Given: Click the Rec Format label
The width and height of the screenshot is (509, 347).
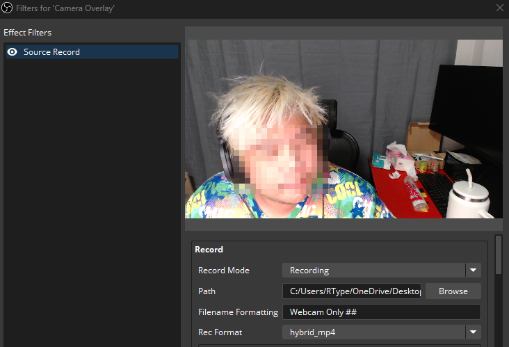Looking at the screenshot, I should pyautogui.click(x=219, y=332).
